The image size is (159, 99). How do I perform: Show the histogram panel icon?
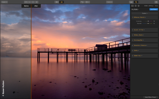coord(132,6)
